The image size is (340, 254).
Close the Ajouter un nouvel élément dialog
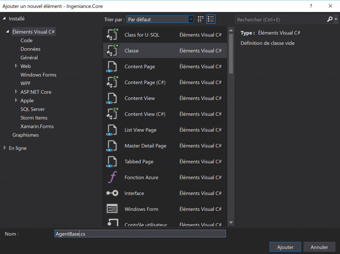coord(330,6)
